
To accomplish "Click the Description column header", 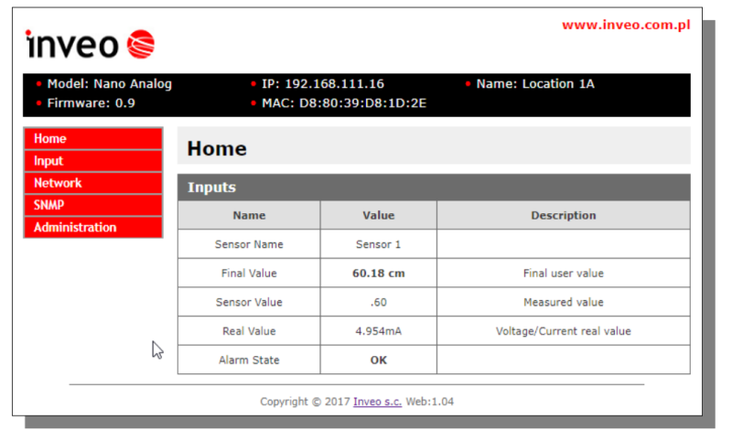I will tap(563, 216).
